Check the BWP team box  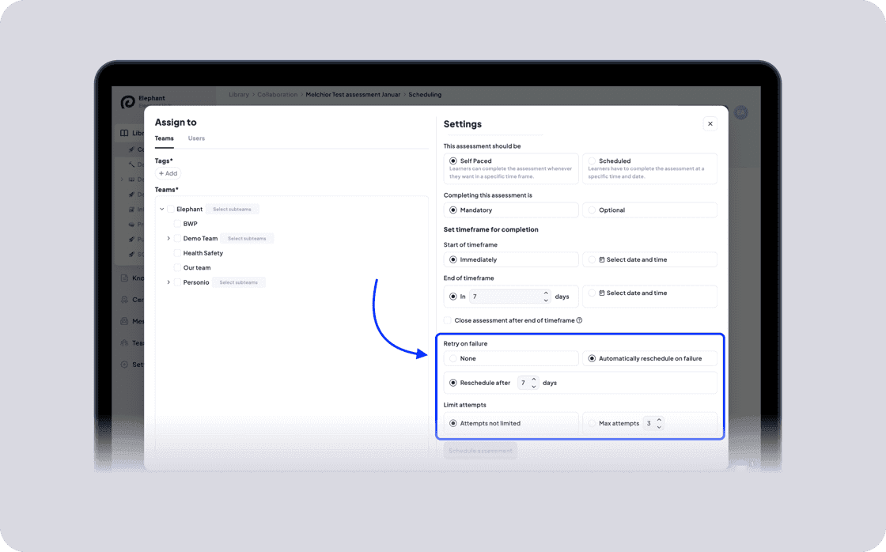(177, 224)
